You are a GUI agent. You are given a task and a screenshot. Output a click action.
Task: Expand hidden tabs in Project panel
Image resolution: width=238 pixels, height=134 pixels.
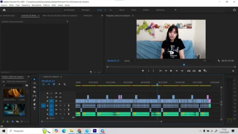click(29, 77)
